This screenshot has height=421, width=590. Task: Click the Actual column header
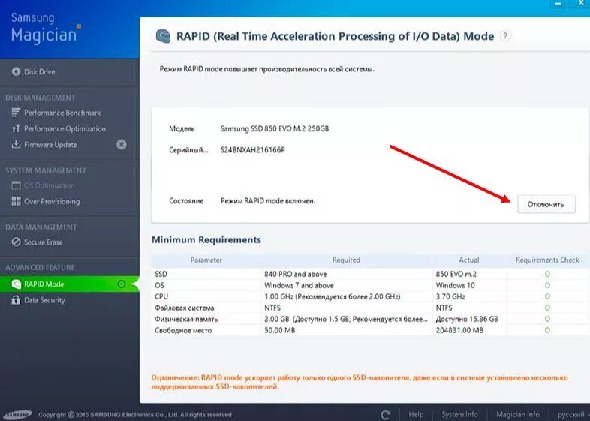[469, 260]
